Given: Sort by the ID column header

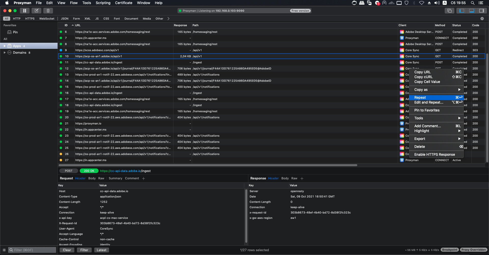Looking at the screenshot, I should click(x=66, y=25).
